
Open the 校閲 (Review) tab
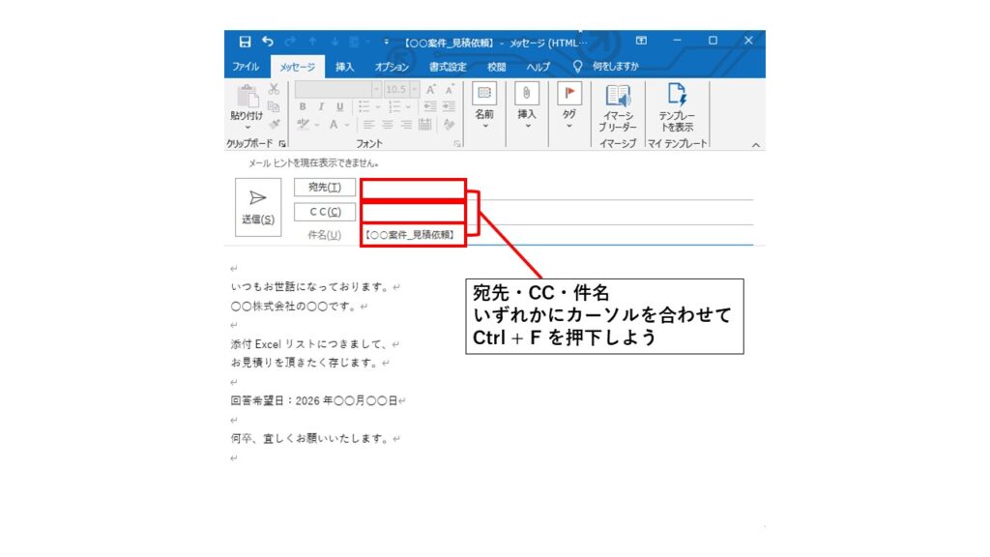496,67
